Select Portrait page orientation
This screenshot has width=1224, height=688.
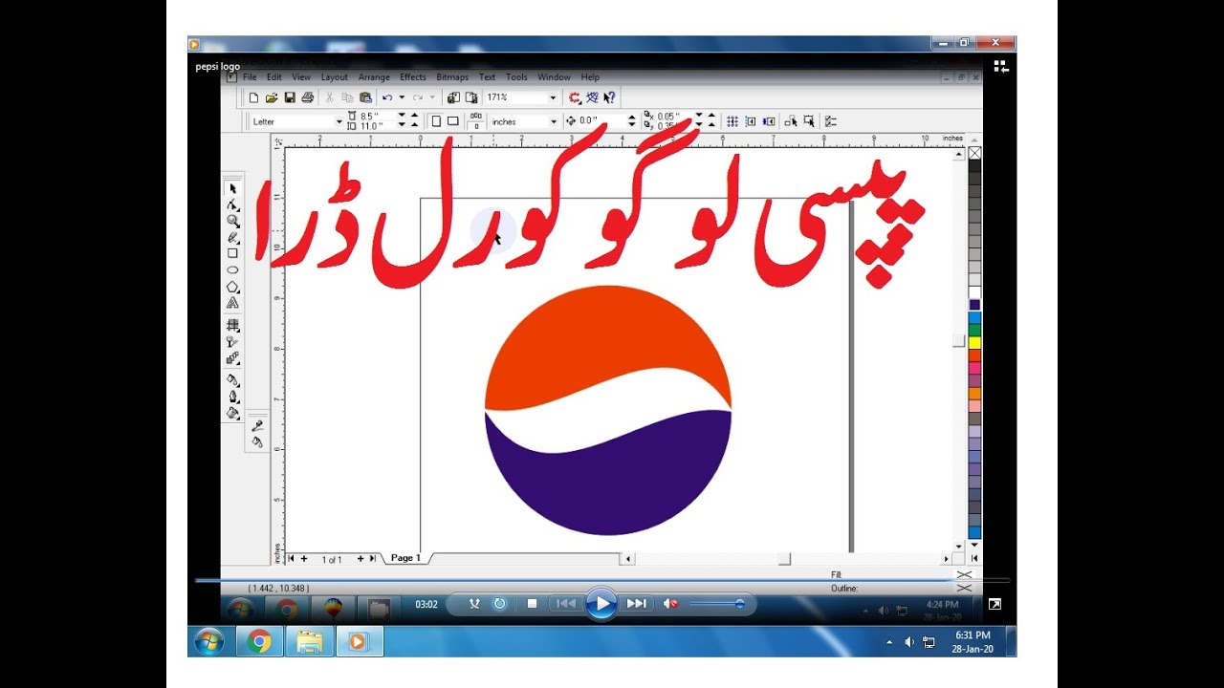click(436, 121)
